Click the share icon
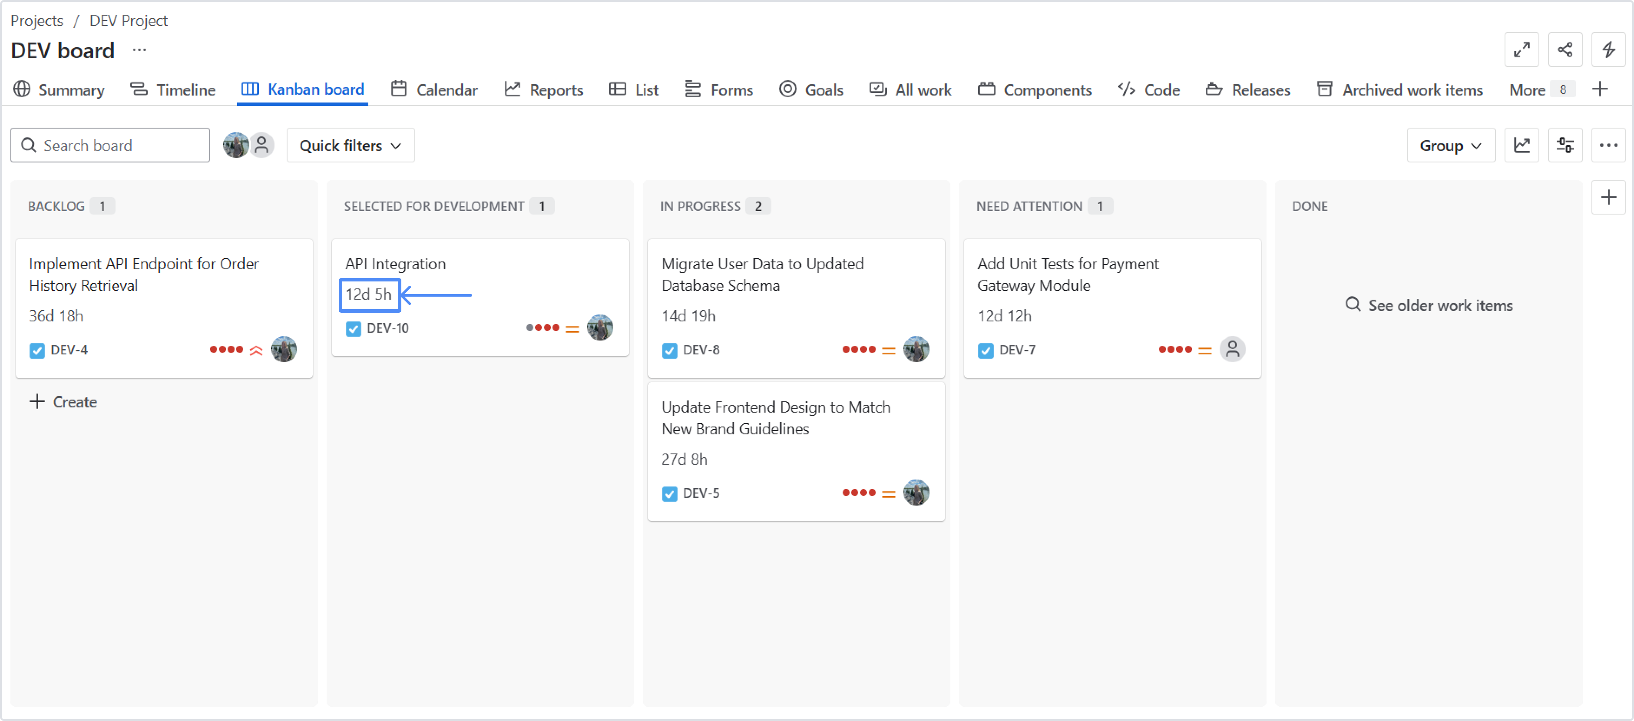The height and width of the screenshot is (721, 1634). tap(1564, 50)
